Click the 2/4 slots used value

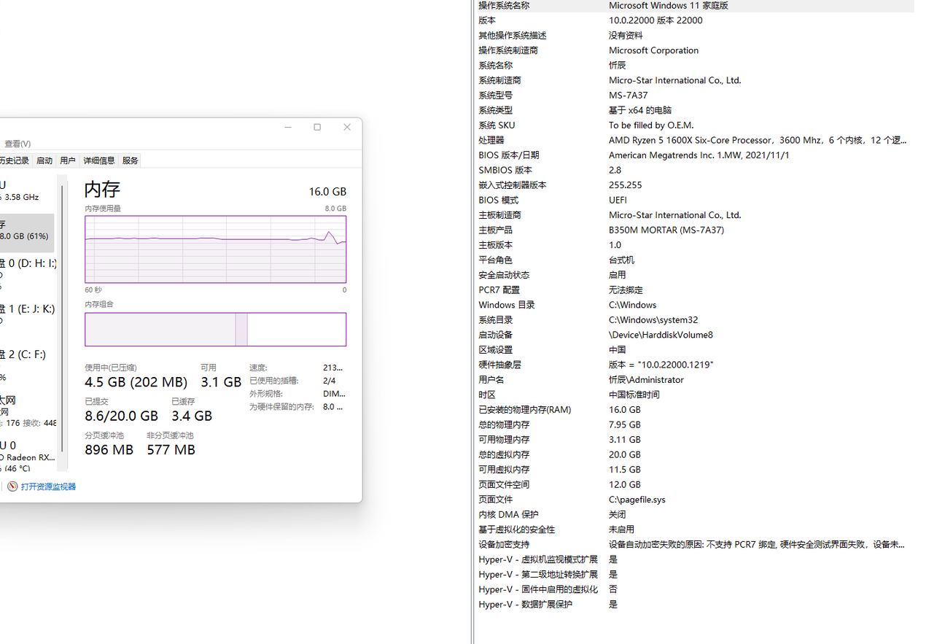coord(329,381)
